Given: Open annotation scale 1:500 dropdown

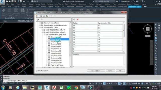Looking at the screenshot, I should coord(134,83).
